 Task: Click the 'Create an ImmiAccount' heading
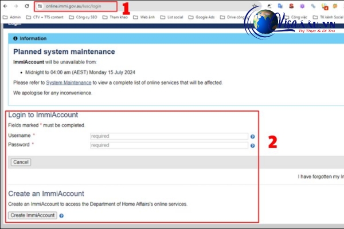click(46, 194)
